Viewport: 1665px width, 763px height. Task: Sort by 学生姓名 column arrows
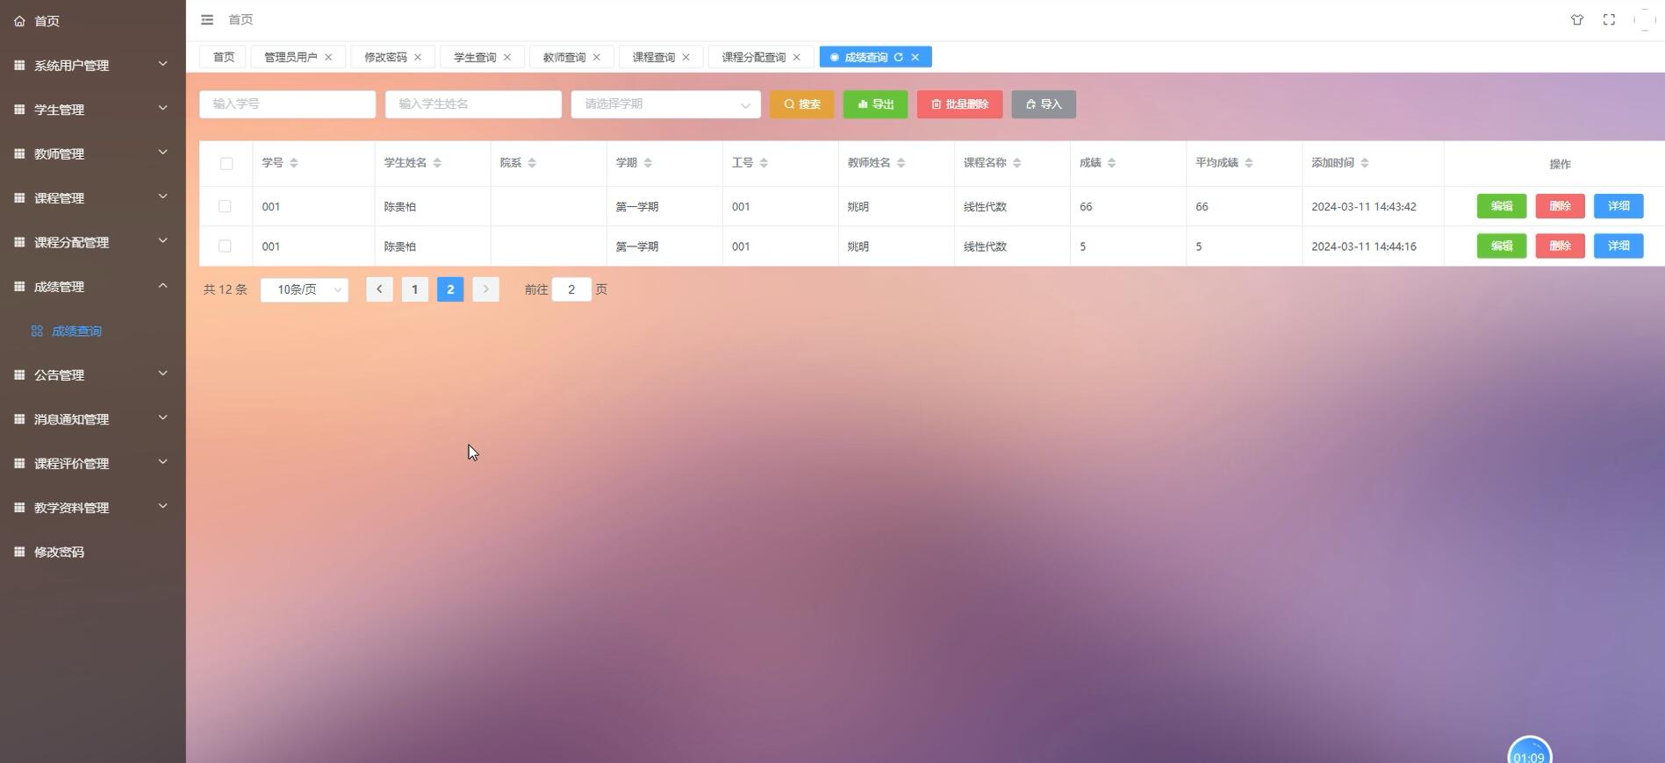click(437, 163)
